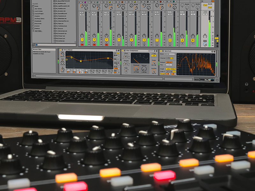Click Glue Compressor Ratio knob
This screenshot has height=191, width=255.
pos(126,71)
